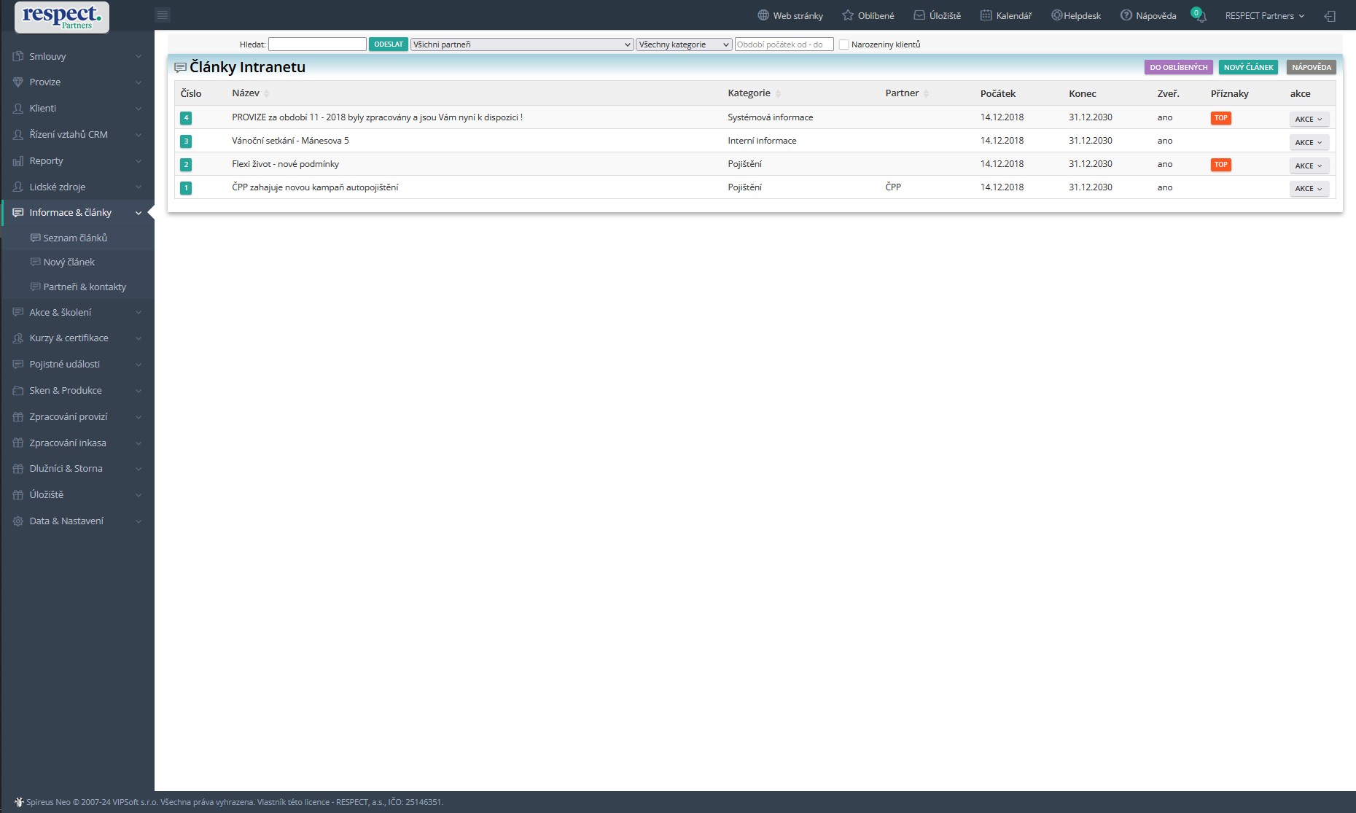1356x813 pixels.
Task: Click the Nápověda question mark icon
Action: pyautogui.click(x=1126, y=15)
